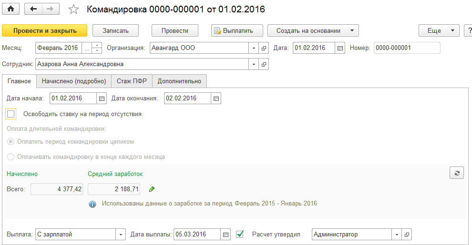Go to the home page icon
Screen dimensions: 472x245
10,9
